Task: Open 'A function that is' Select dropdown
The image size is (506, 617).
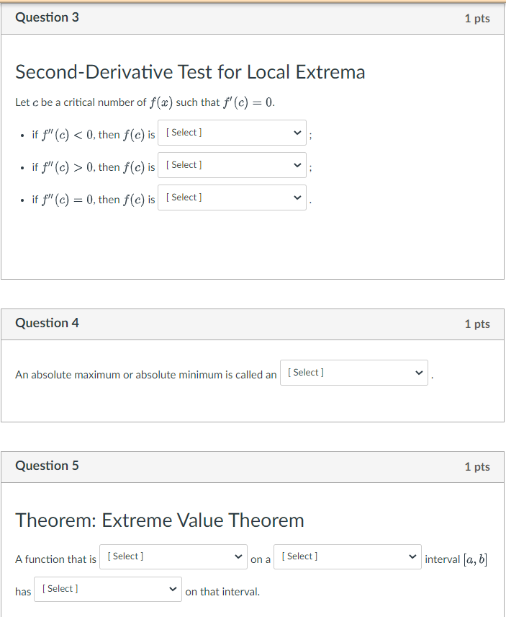Action: tap(173, 556)
